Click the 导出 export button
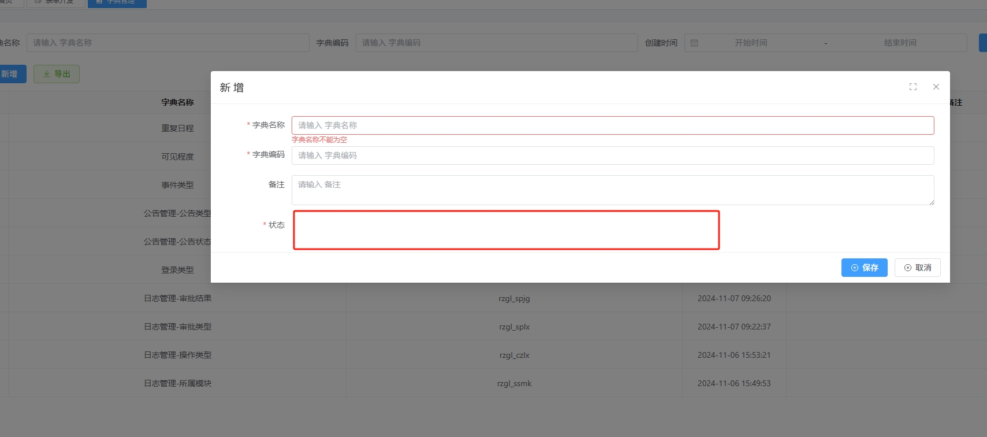 (x=57, y=74)
